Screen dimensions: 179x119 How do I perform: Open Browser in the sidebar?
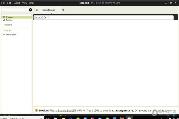click(x=17, y=17)
